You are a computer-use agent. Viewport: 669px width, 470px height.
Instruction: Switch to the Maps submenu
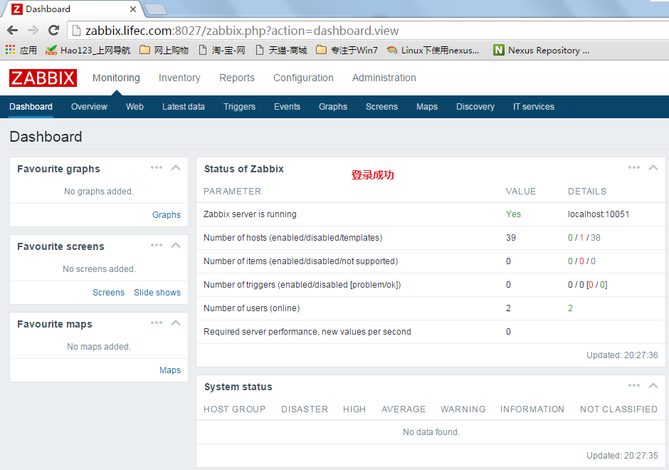tap(427, 107)
